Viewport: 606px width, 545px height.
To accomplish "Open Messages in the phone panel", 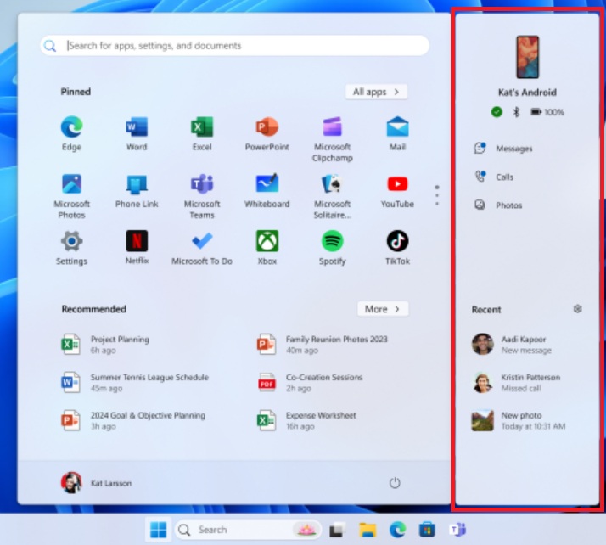I will click(503, 148).
